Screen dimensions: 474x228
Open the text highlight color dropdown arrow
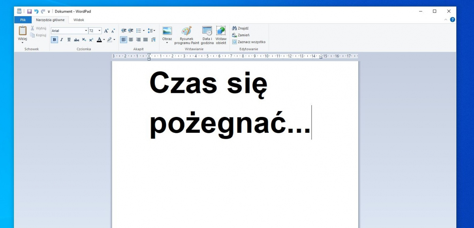point(115,40)
